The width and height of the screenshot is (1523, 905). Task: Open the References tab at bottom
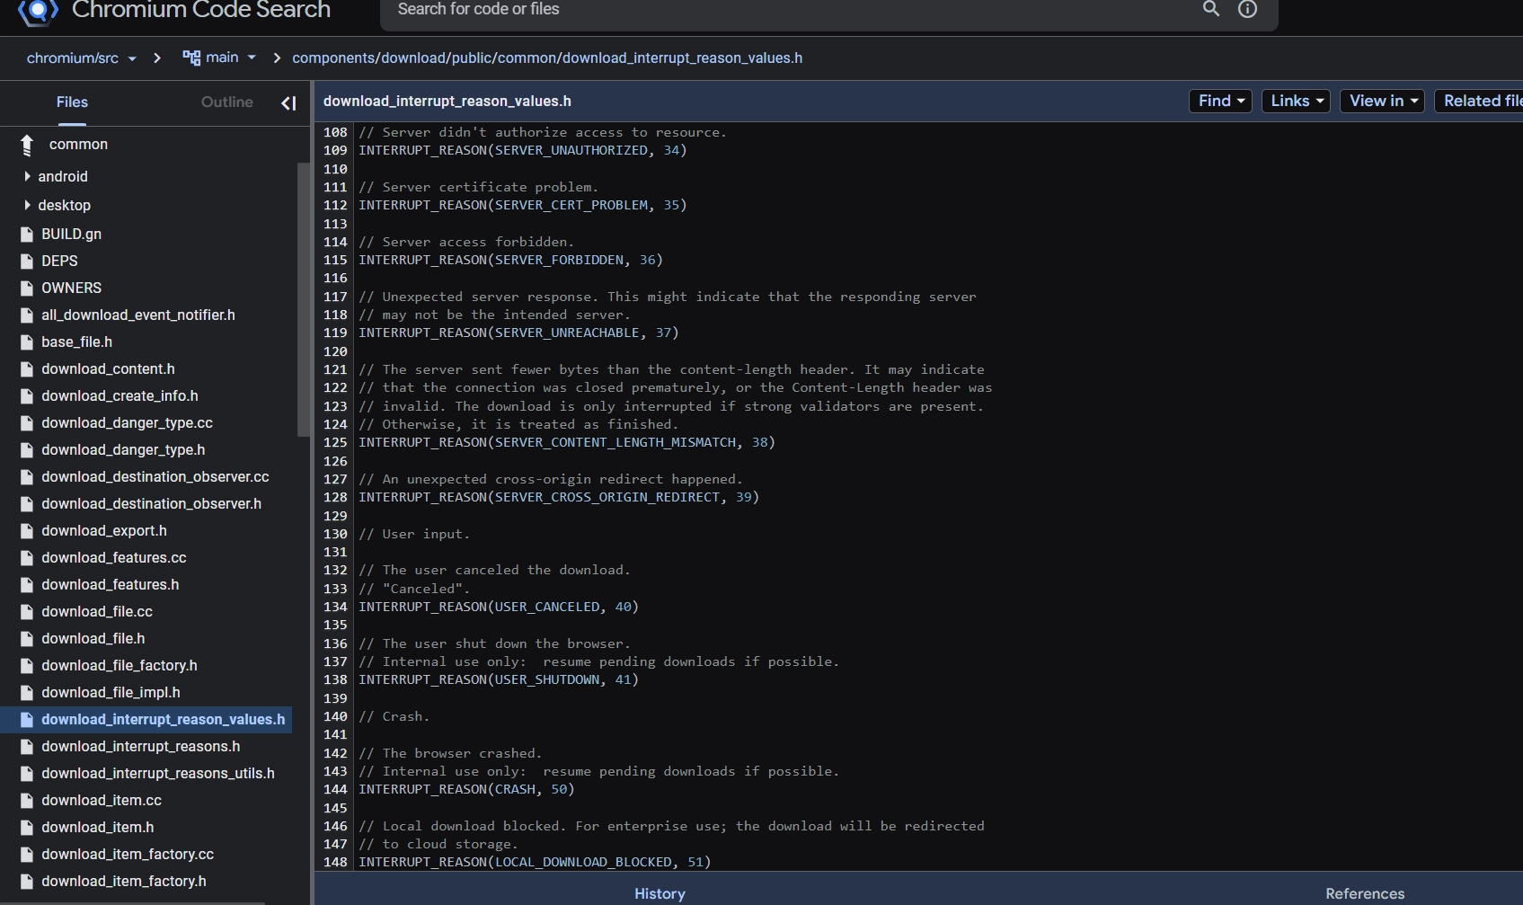[x=1365, y=893]
